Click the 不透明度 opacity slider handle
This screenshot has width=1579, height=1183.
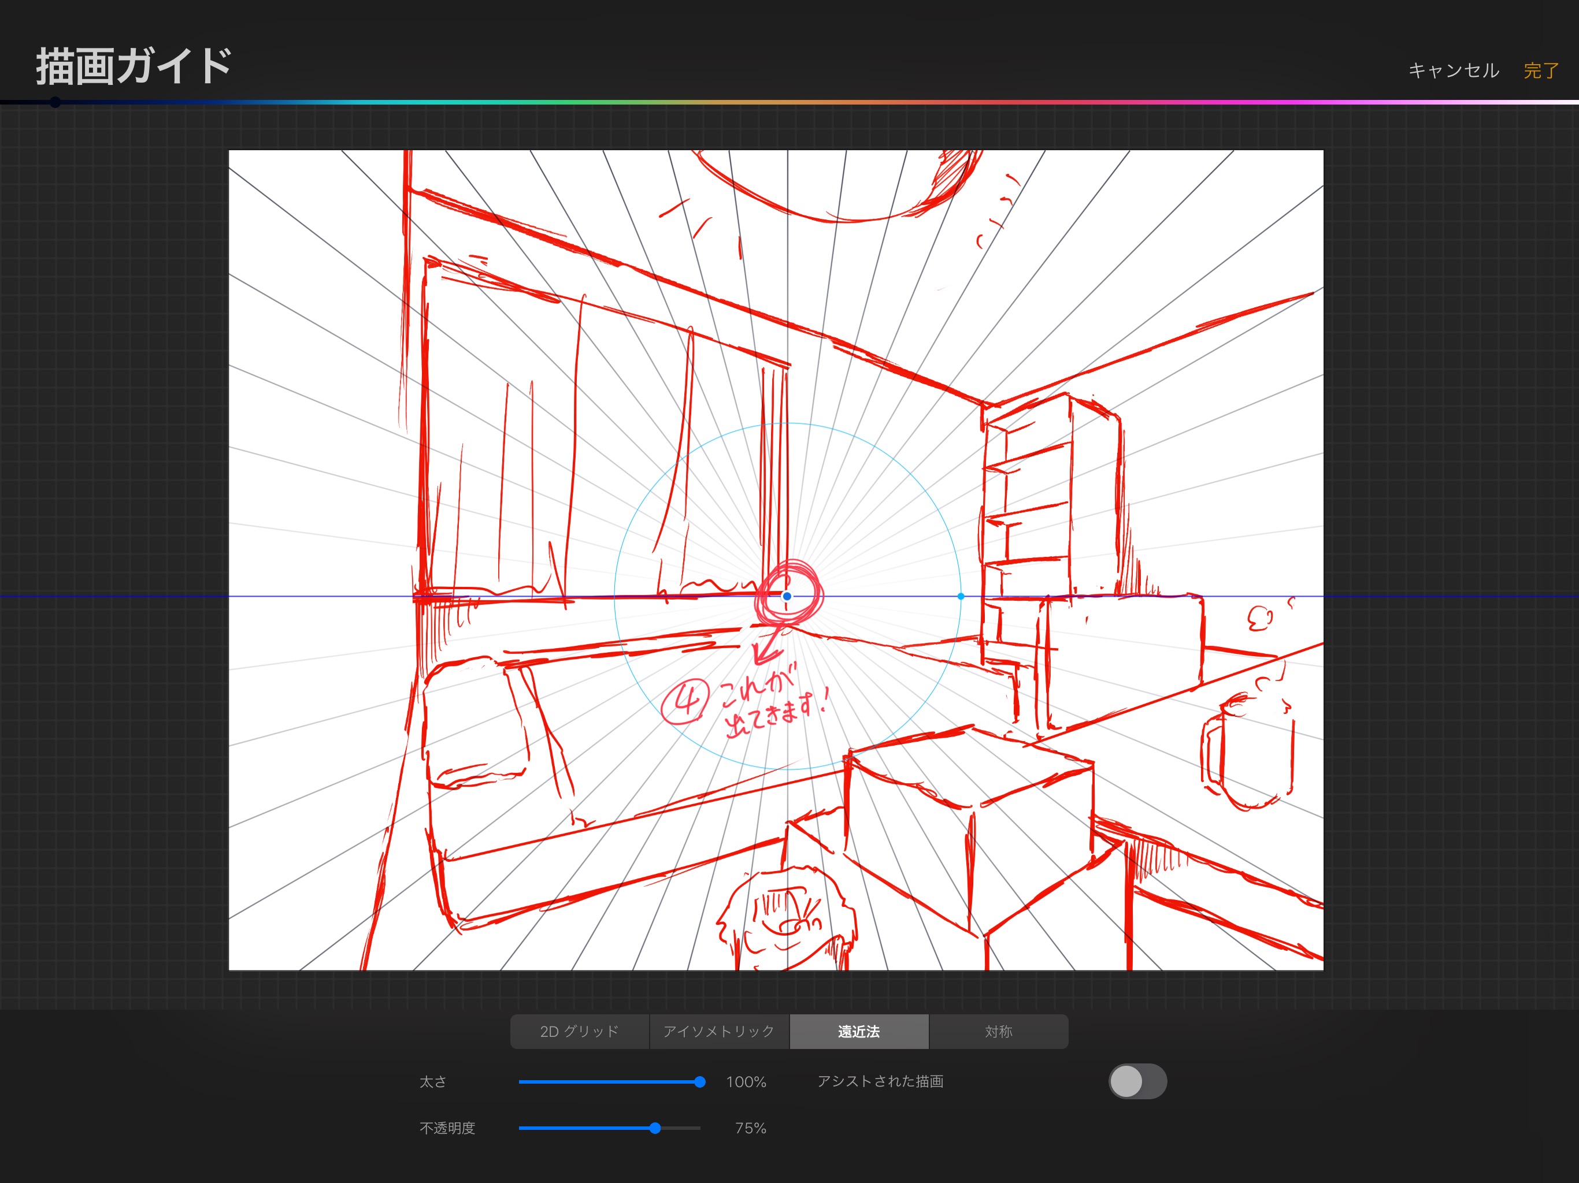click(655, 1128)
